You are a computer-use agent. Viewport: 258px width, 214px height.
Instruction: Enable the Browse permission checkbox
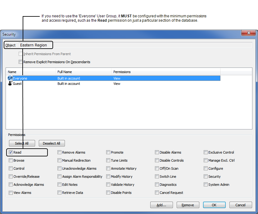tap(11, 160)
